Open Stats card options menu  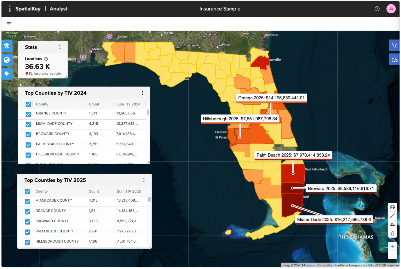(60, 47)
